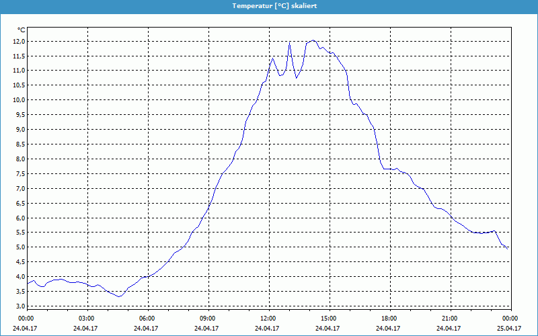Click the °C unit label above the y-axis
538x336 pixels.
tap(21, 30)
